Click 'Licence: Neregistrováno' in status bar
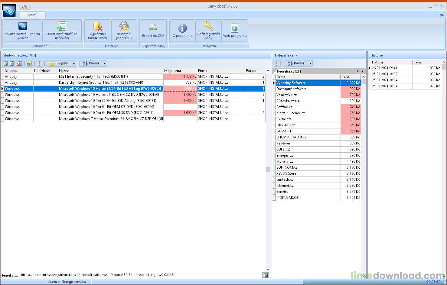 click(x=67, y=282)
